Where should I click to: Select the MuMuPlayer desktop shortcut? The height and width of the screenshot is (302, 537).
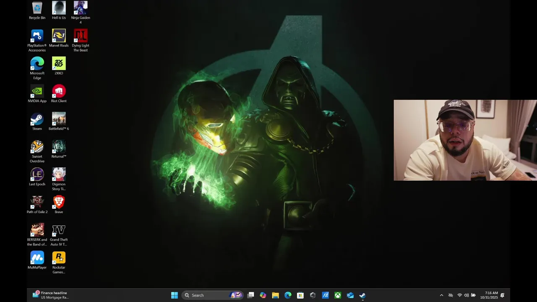click(x=37, y=260)
